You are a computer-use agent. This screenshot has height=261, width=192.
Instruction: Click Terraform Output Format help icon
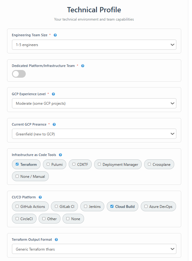click(x=56, y=240)
